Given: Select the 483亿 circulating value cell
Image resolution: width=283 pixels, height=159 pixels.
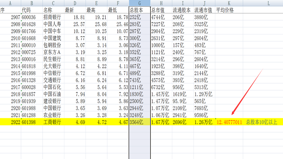Looking at the screenshot, I should [x=204, y=45].
